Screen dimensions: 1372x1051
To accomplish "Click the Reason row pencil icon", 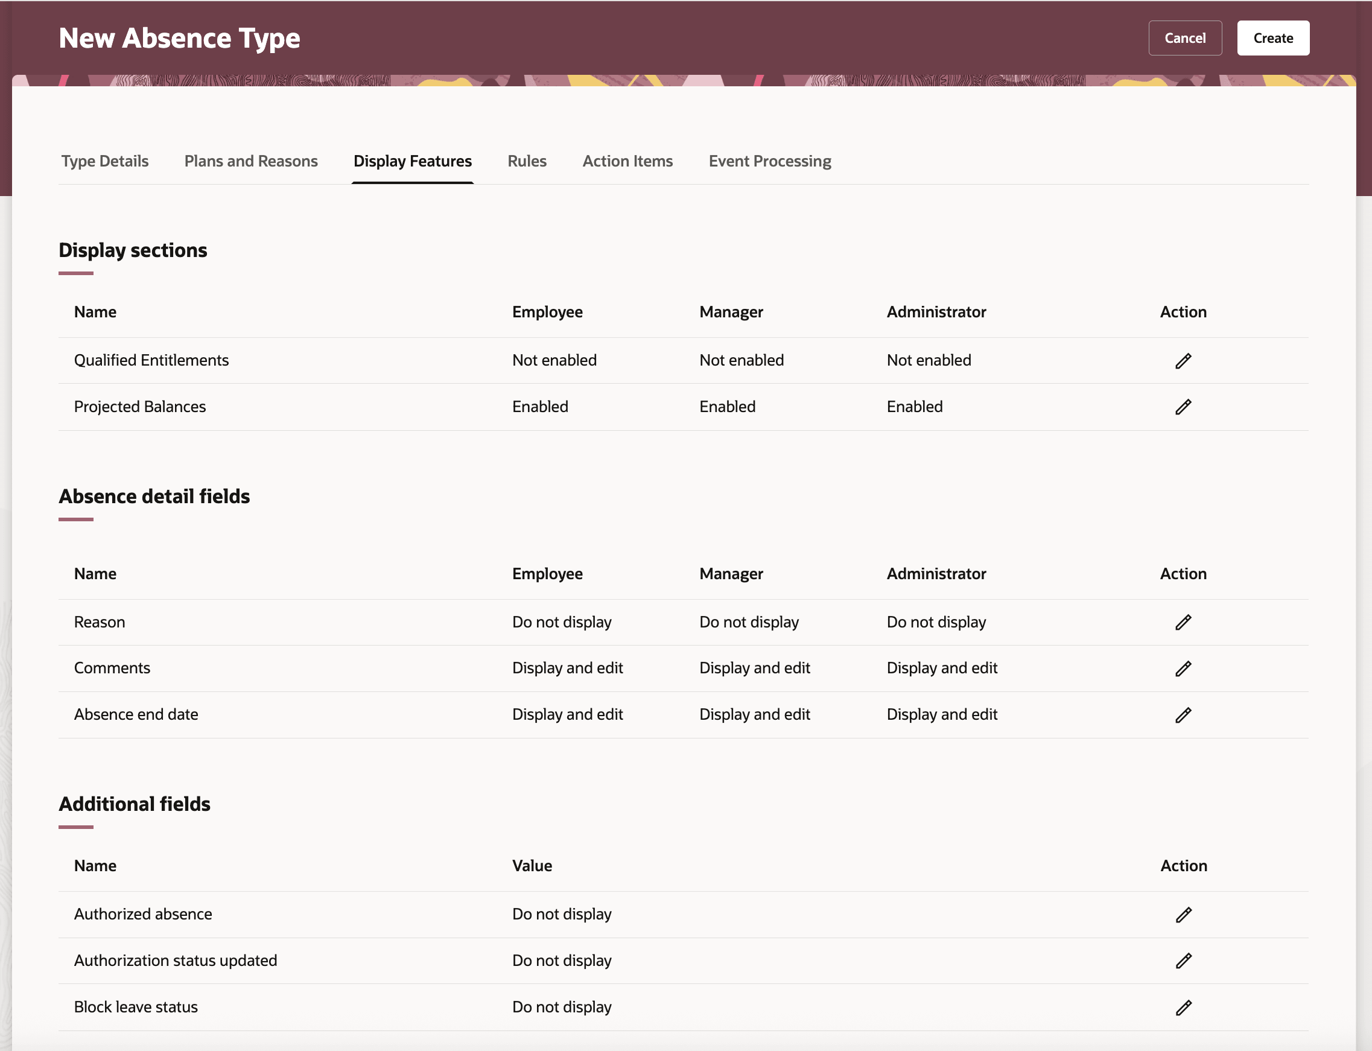I will pos(1183,623).
